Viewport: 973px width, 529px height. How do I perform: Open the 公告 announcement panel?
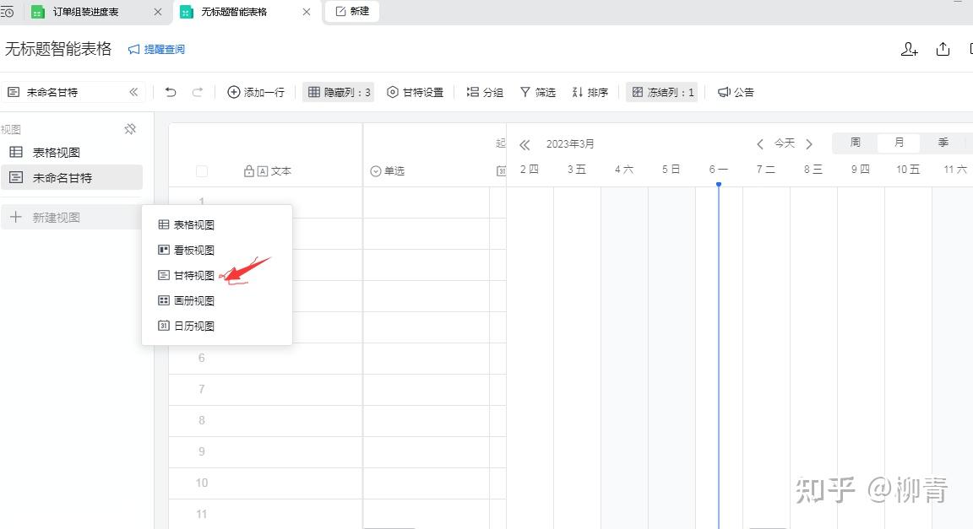coord(736,93)
